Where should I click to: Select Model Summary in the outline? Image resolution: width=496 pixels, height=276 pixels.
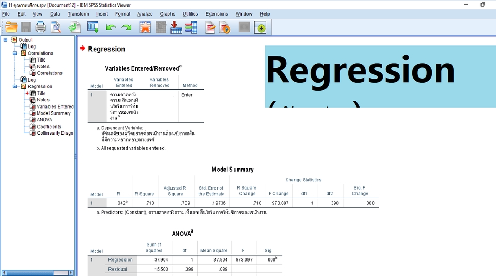pos(53,113)
